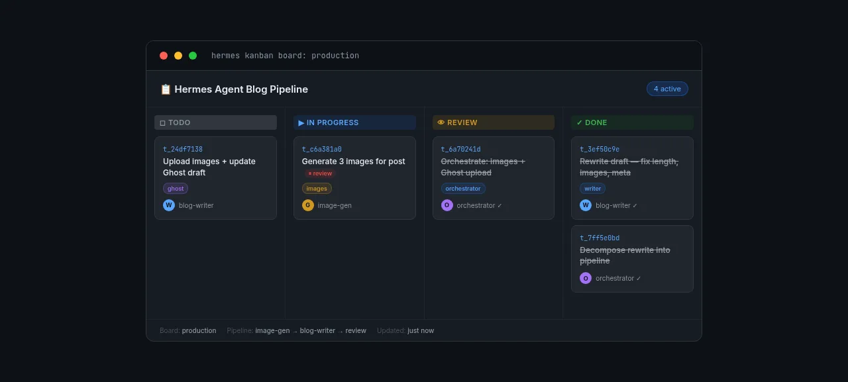
Task: Click the ghost tag
Action: [176, 189]
